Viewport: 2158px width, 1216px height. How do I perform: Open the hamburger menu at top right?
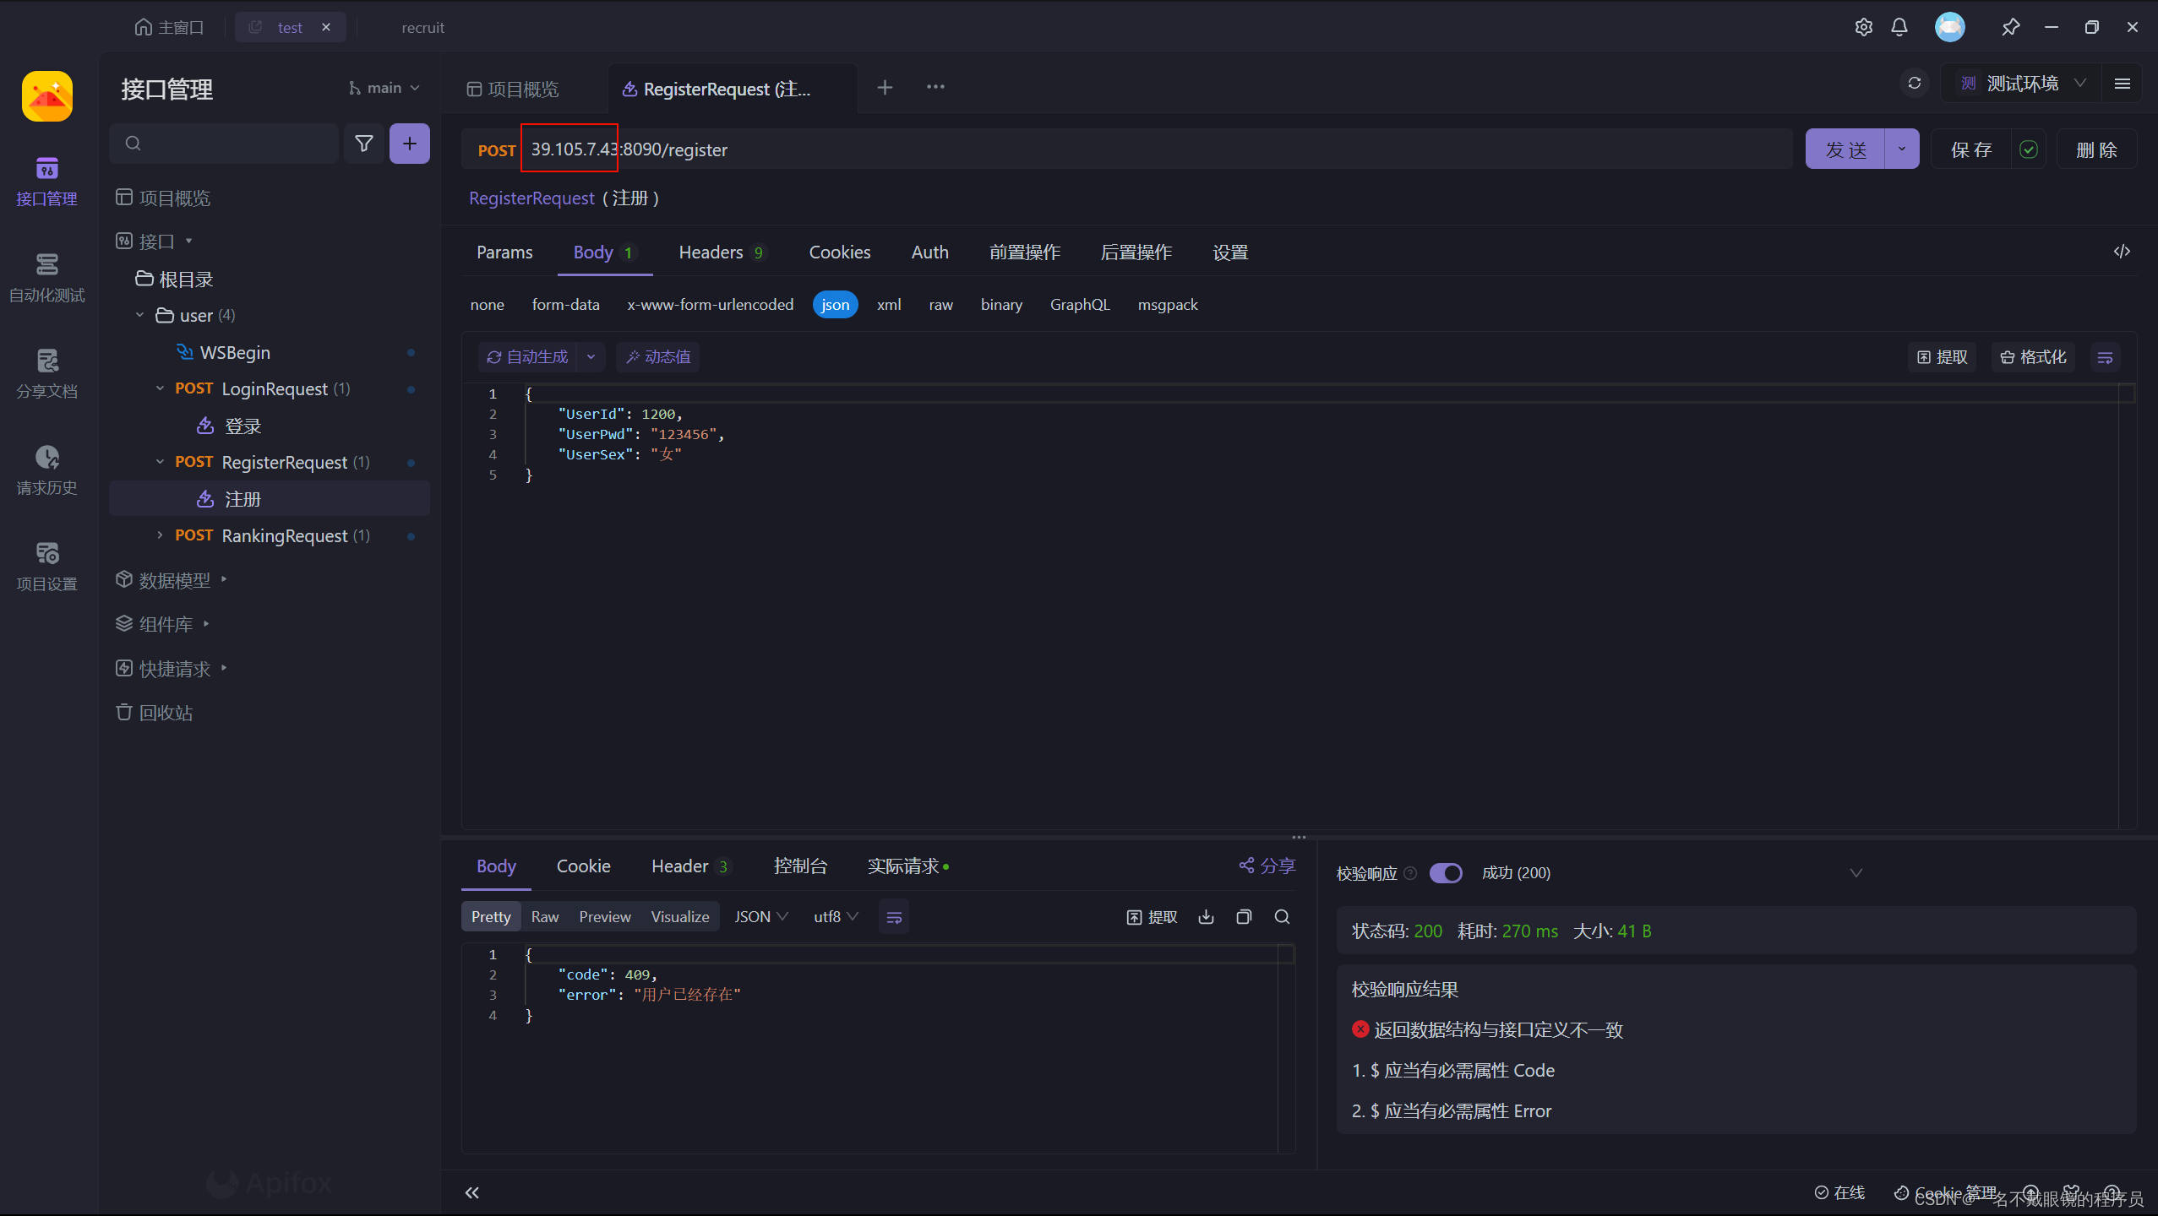(x=2123, y=84)
